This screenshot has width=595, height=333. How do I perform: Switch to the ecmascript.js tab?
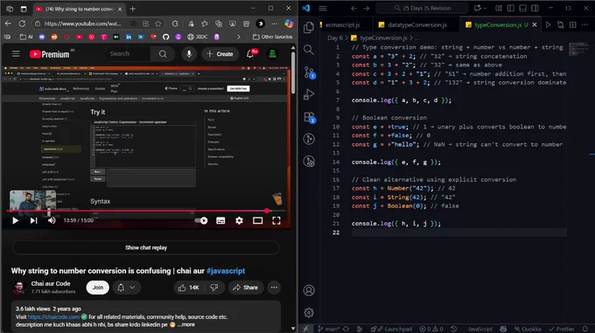(x=342, y=24)
